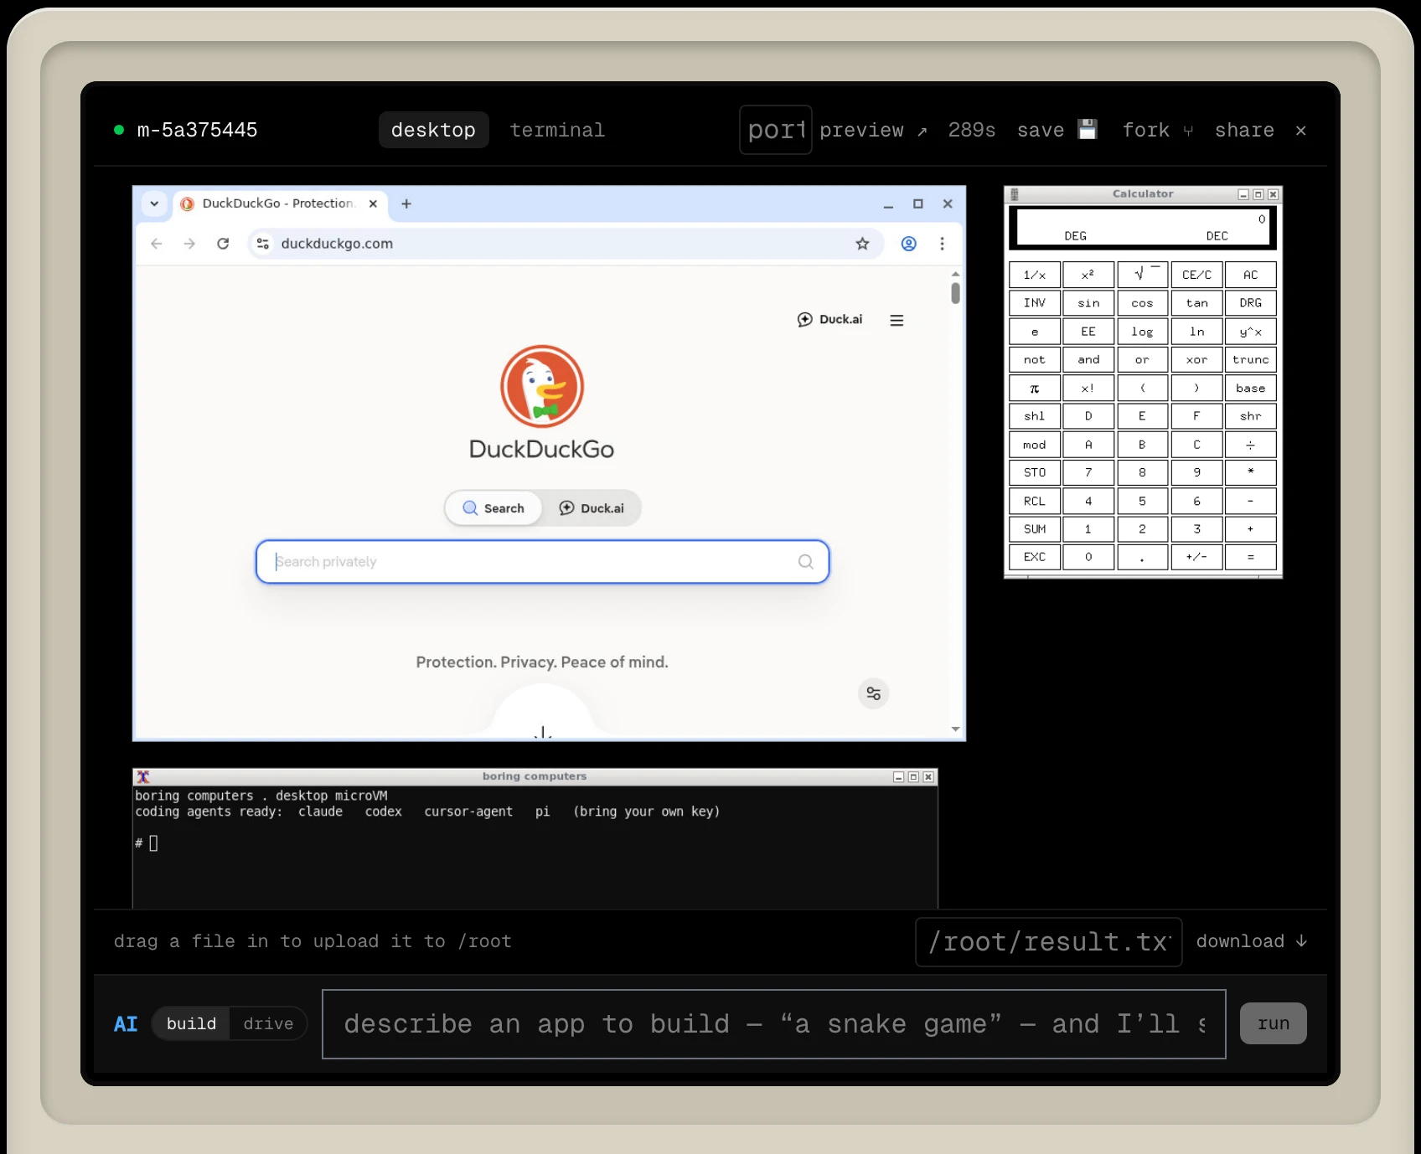Open preview in new window
This screenshot has height=1154, width=1421.
click(873, 130)
